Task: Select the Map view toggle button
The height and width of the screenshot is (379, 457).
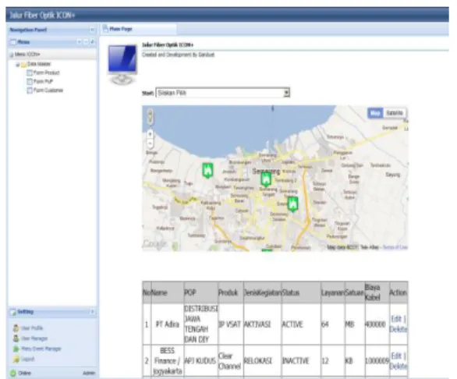Action: tap(375, 113)
